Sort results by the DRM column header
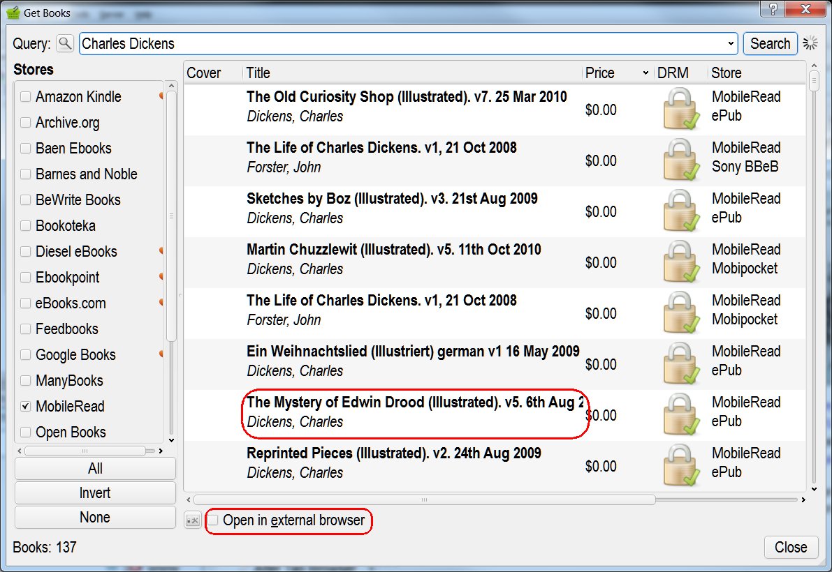This screenshot has height=572, width=832. [681, 73]
